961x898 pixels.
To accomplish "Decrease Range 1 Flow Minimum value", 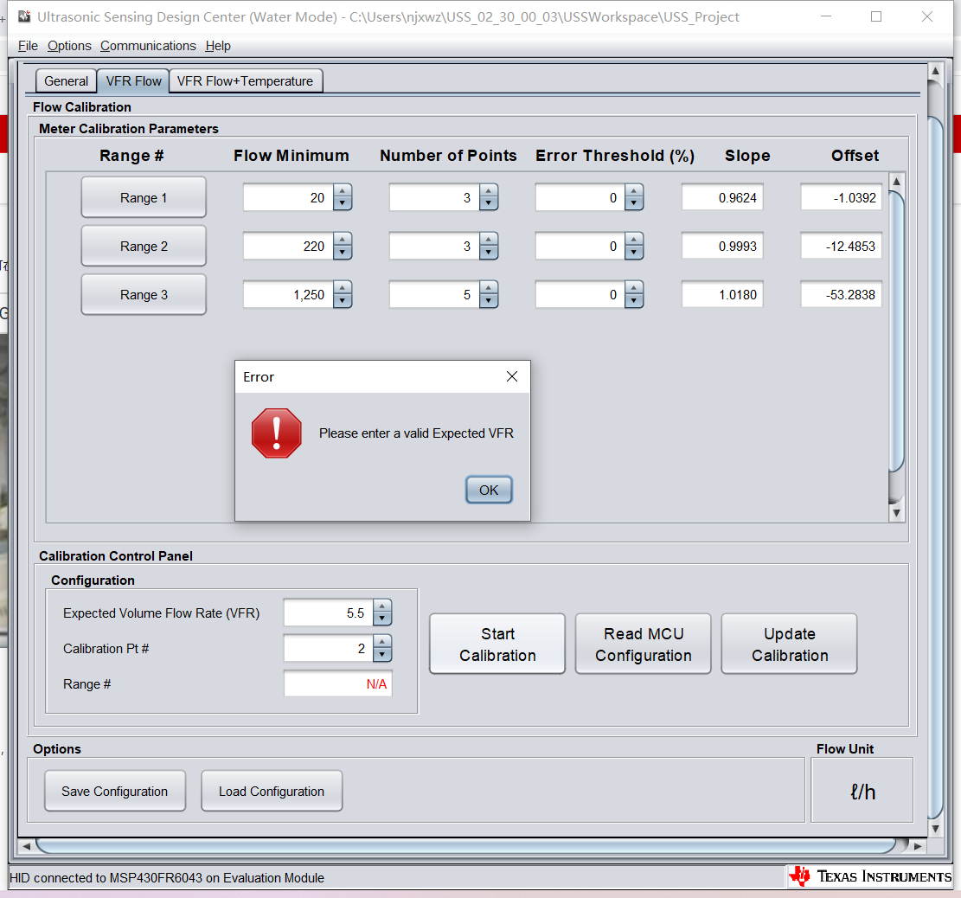I will 343,204.
